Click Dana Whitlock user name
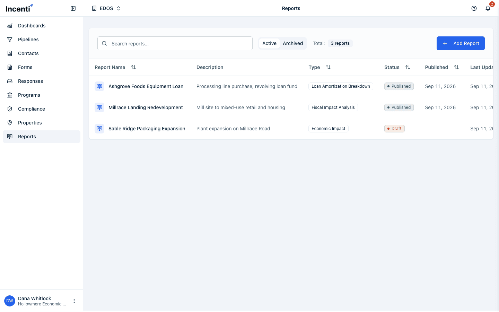Image resolution: width=499 pixels, height=312 pixels. 34,298
